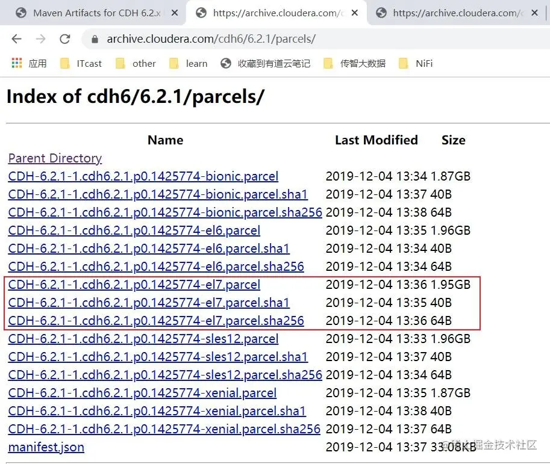Click the 1.95GB size of el7.parcel
This screenshot has width=550, height=464.
click(451, 285)
